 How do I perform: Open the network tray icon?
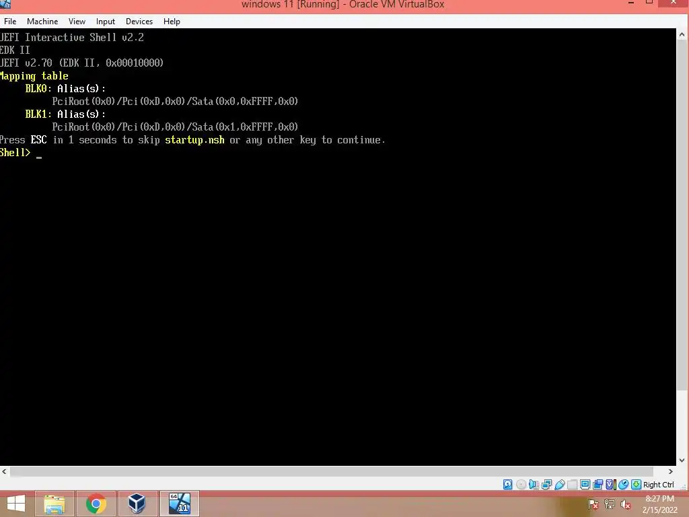610,504
